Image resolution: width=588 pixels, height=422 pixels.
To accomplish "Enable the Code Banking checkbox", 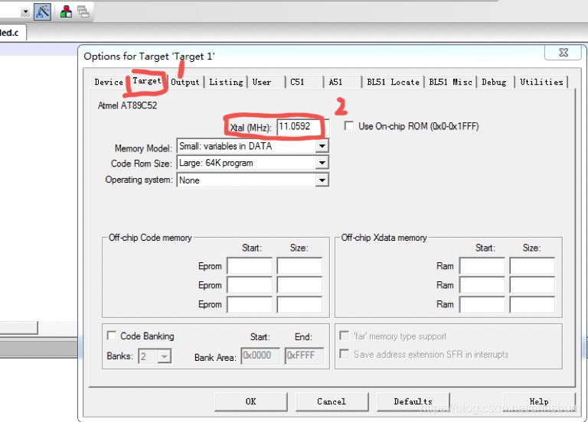I will click(x=111, y=336).
